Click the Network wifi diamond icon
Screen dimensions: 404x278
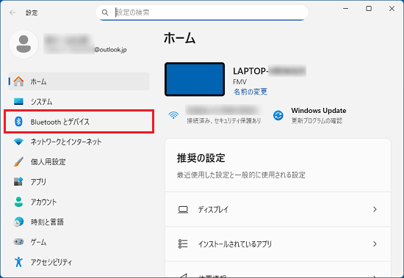[x=18, y=142]
